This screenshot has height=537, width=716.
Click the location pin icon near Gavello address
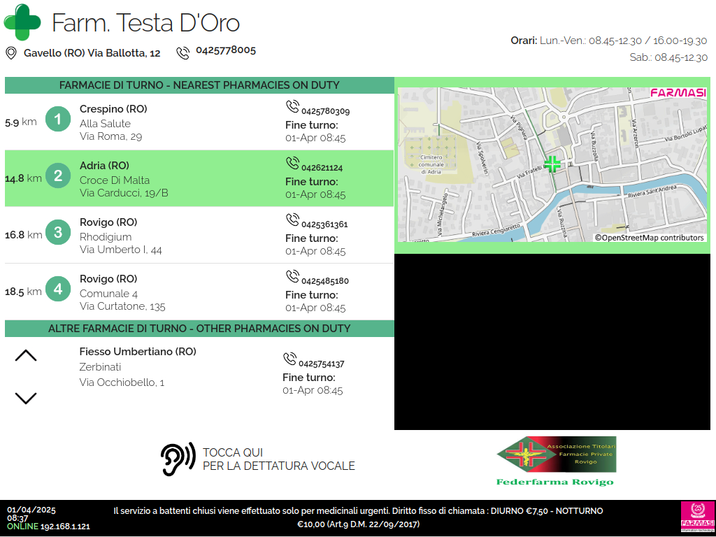(x=11, y=53)
